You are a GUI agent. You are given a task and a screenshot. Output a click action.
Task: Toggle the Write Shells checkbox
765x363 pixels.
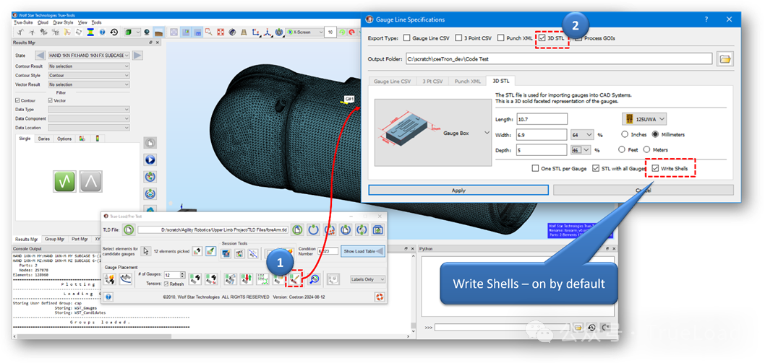[656, 168]
